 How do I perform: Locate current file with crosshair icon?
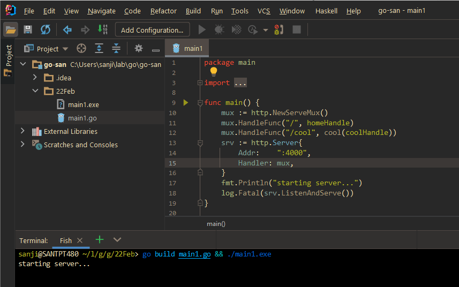tap(81, 49)
